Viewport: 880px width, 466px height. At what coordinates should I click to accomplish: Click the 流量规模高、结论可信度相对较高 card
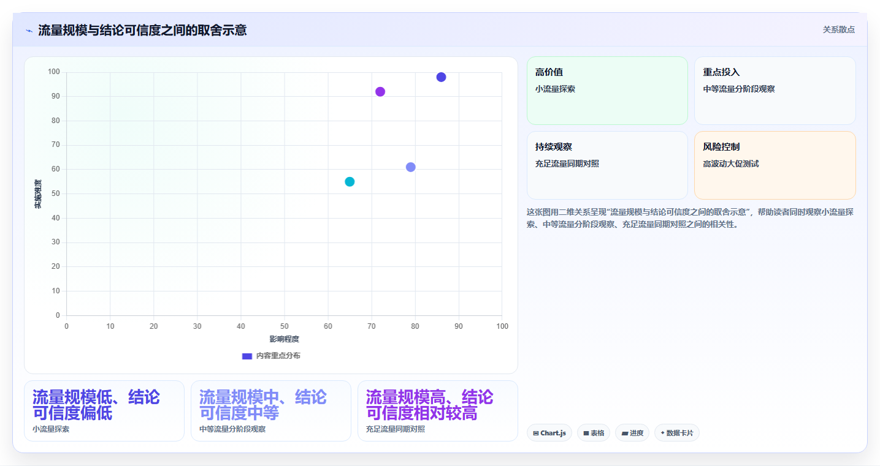[438, 411]
